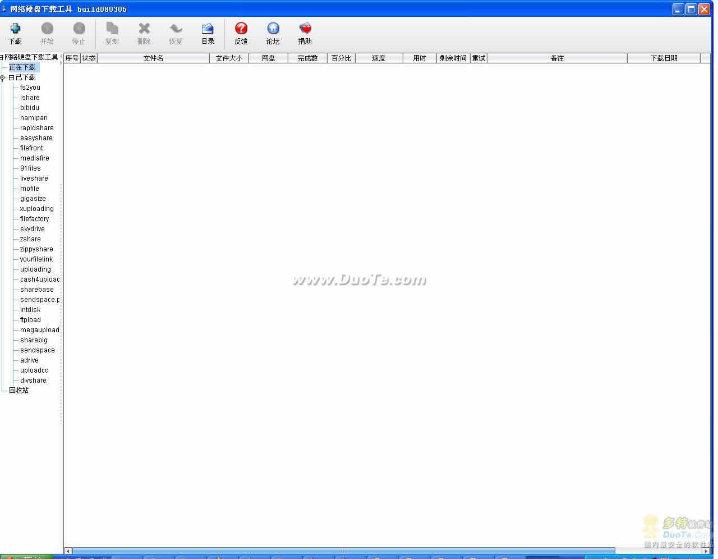The image size is (718, 559).
Task: Select skydrive in the tree
Action: point(33,229)
